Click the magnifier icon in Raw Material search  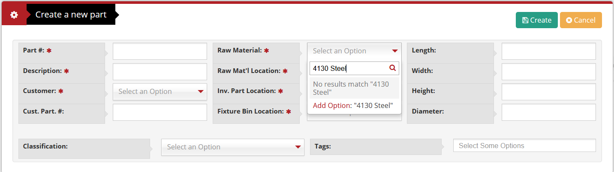pos(392,67)
